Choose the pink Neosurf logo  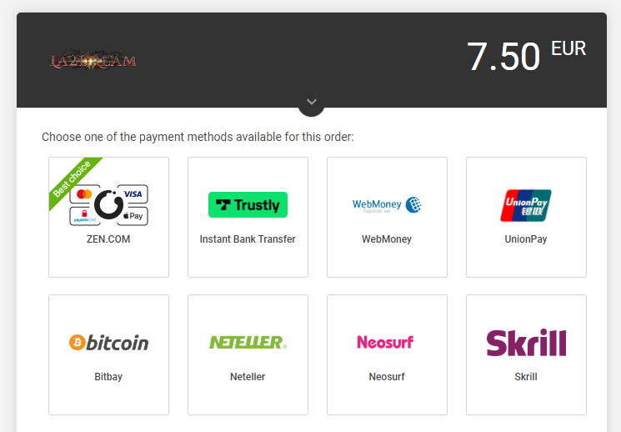[385, 342]
